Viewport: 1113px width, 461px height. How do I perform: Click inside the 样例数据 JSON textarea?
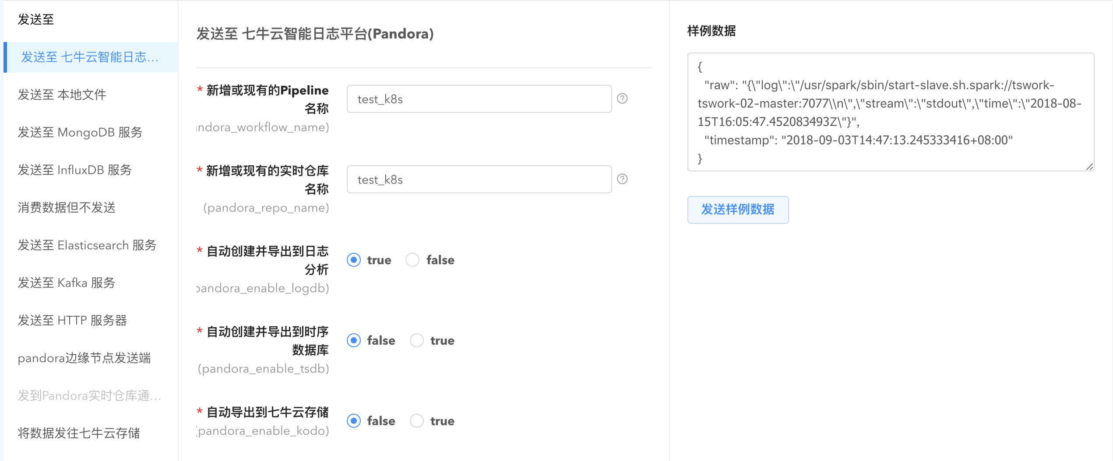point(891,112)
